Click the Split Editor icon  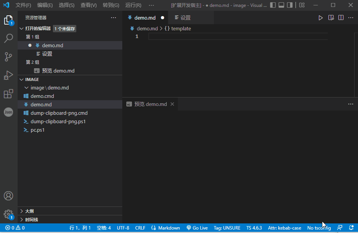[x=341, y=18]
